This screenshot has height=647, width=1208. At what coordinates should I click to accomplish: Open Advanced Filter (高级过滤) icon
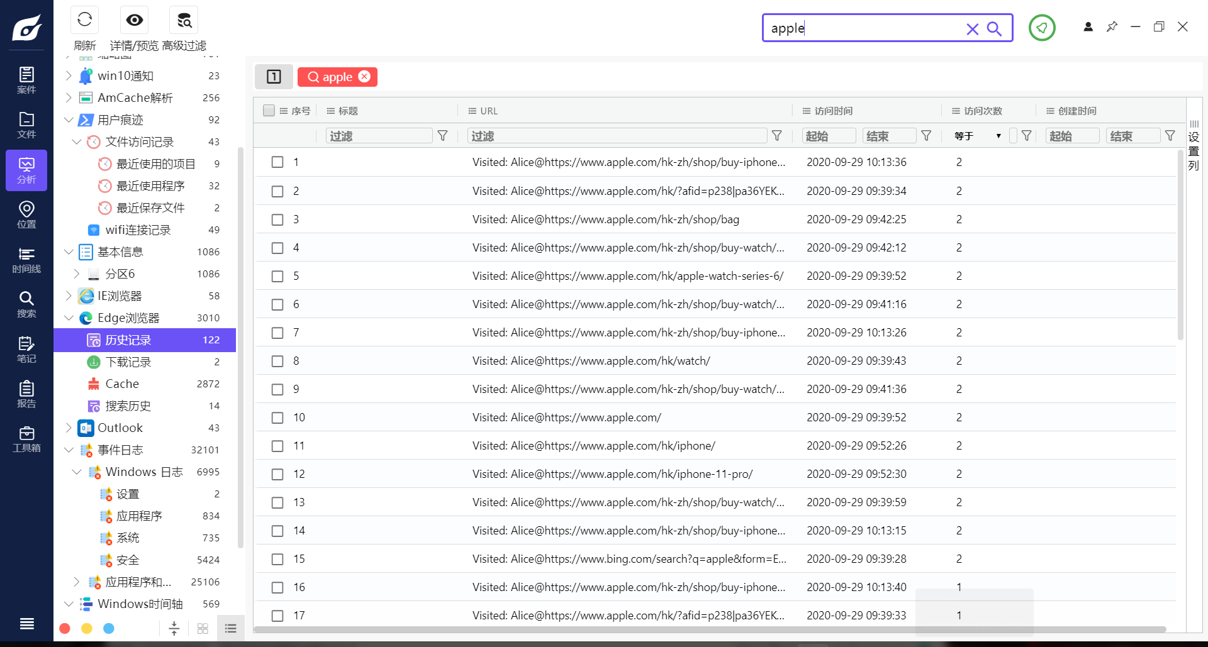[x=184, y=20]
